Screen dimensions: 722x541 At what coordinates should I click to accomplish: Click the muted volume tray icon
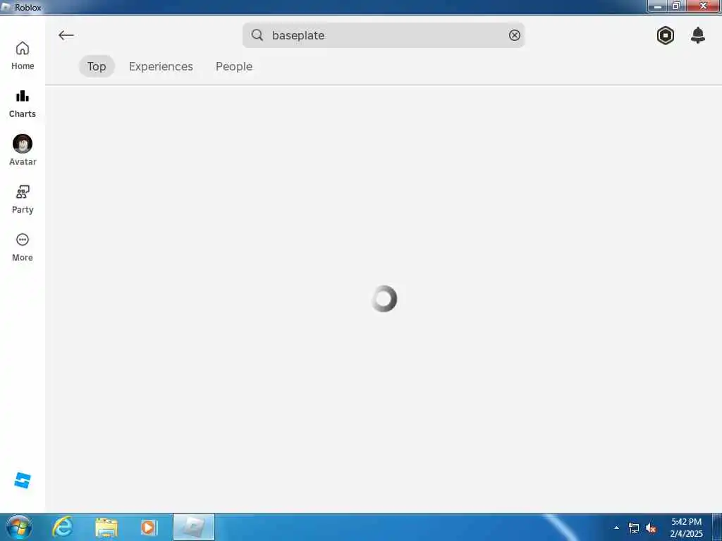click(x=651, y=528)
